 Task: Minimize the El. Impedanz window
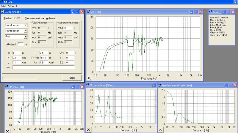tap(154, 85)
